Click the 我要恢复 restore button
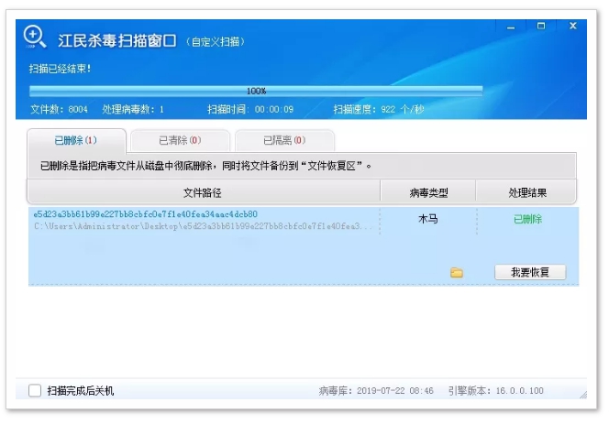This screenshot has width=609, height=424. point(530,272)
